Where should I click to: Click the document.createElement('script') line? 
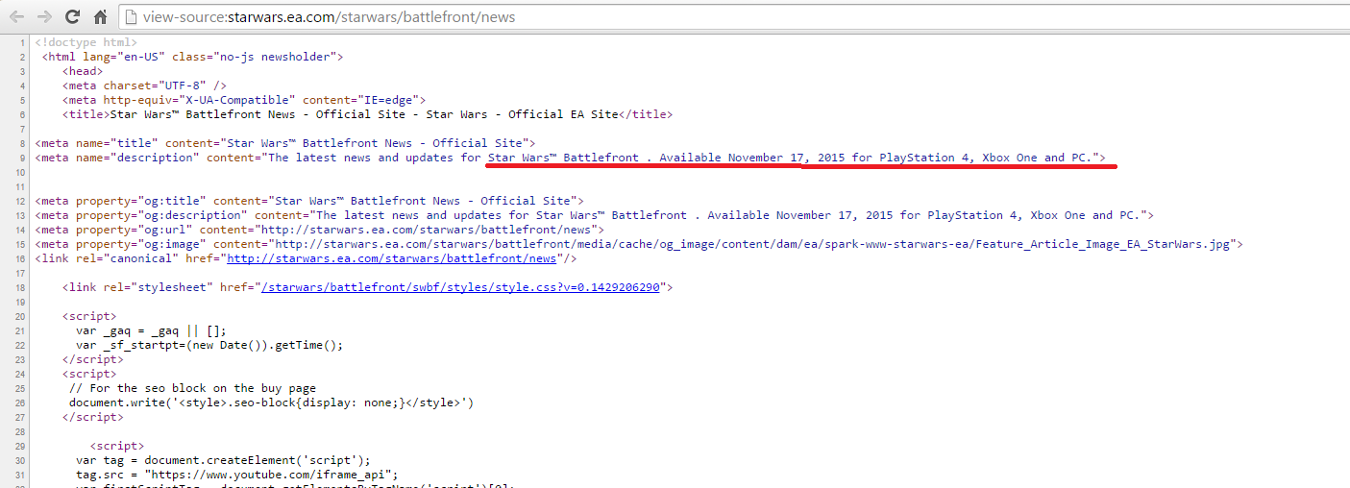(x=224, y=460)
